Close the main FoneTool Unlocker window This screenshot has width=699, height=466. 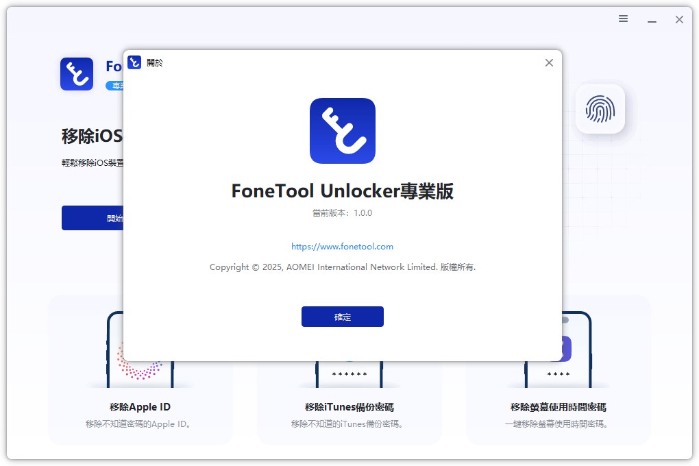coord(679,20)
